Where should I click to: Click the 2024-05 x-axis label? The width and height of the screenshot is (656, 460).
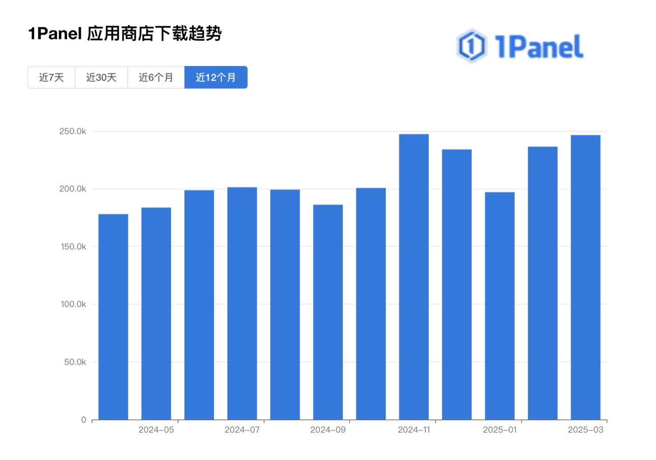coord(156,430)
